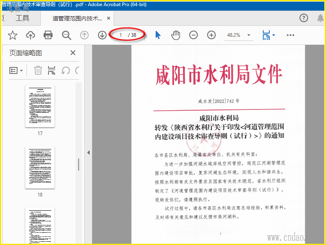Viewport: 326px width, 245px height.
Task: Zoom in with the plus button
Action: tap(211, 35)
